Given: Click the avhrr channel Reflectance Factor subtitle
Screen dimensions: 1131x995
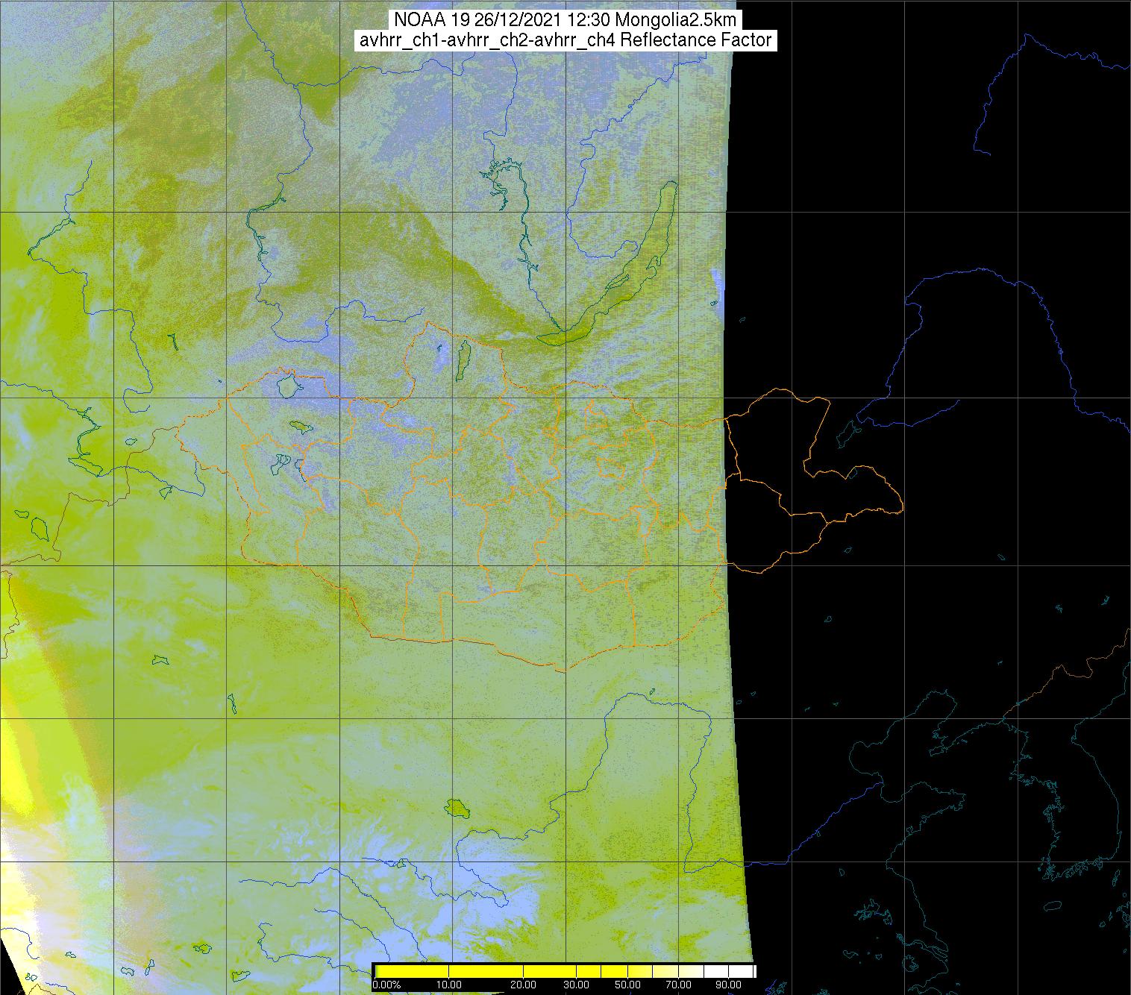Looking at the screenshot, I should coord(565,40).
